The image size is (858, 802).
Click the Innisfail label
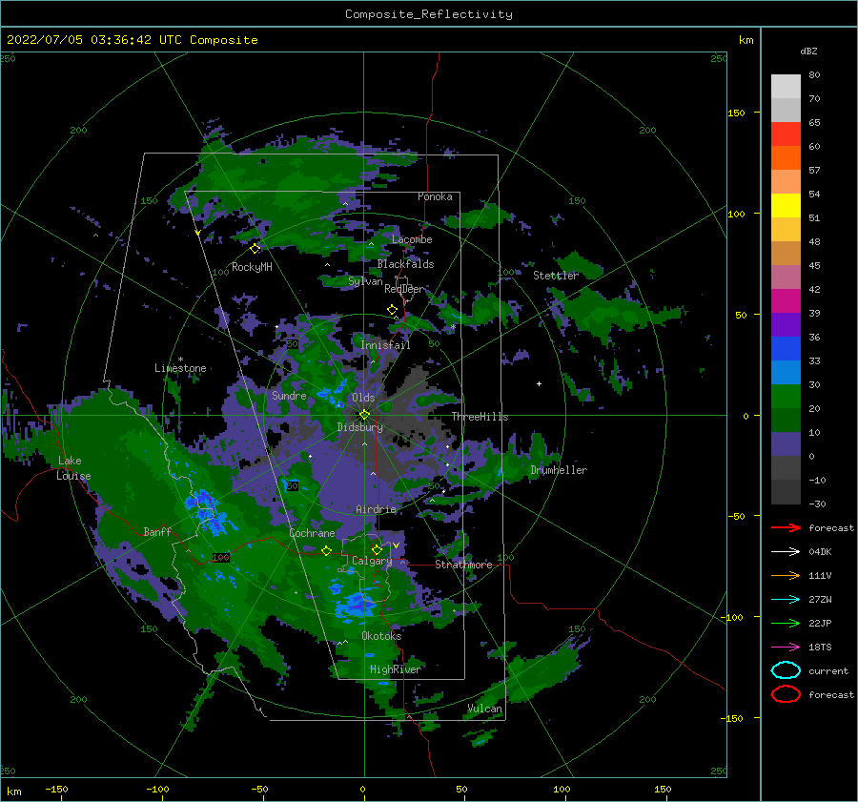(x=385, y=345)
